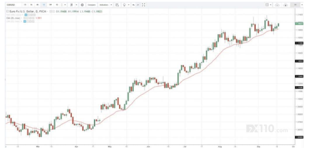Click the red EMA value 1.1911
The image size is (321, 156).
pyautogui.click(x=38, y=18)
